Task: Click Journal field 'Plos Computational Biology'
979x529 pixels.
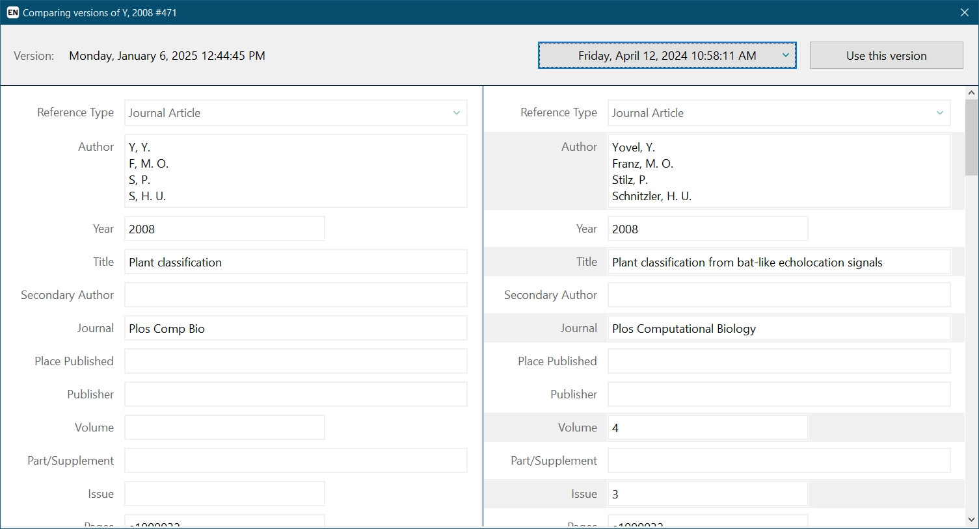Action: (779, 328)
